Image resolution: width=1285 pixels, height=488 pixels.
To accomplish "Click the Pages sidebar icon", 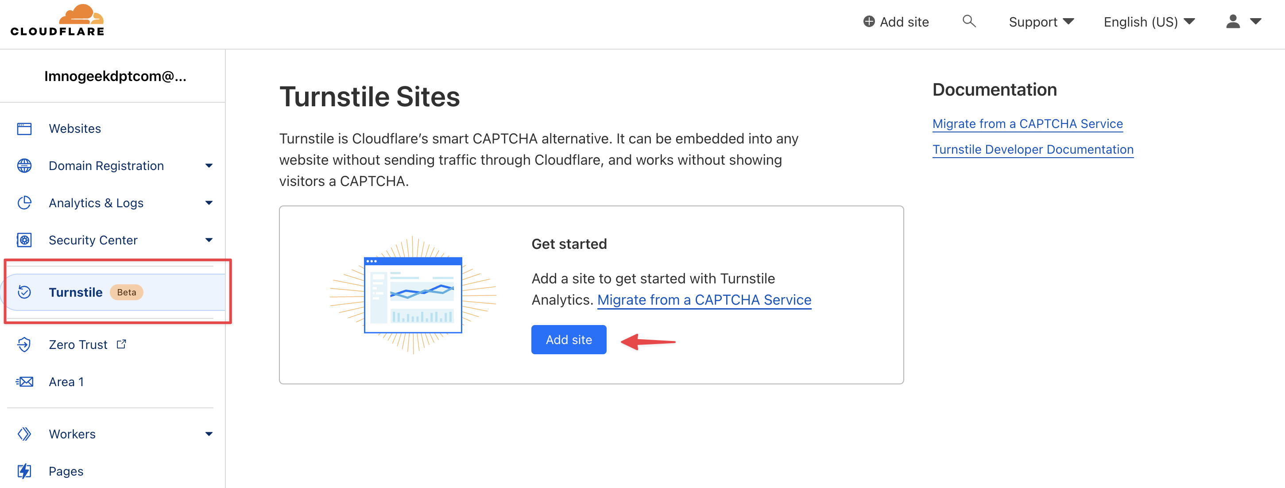I will click(x=25, y=471).
